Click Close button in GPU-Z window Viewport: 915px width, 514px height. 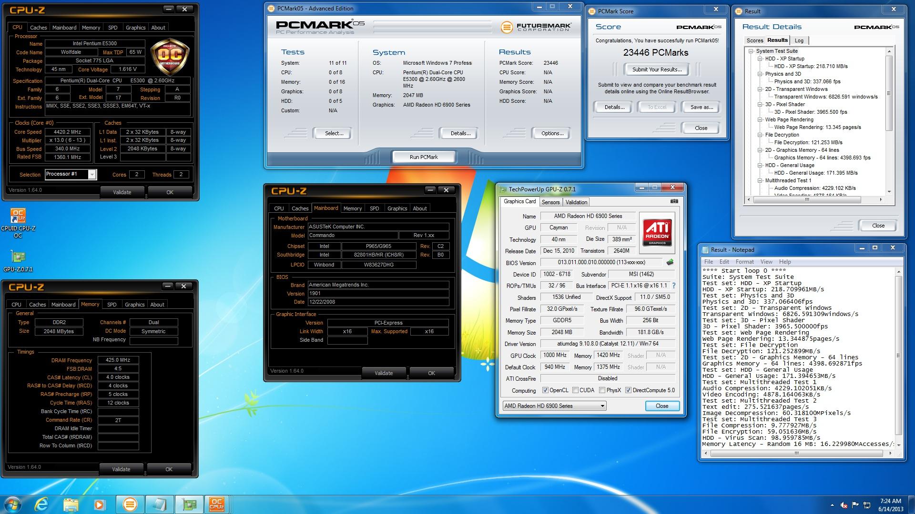662,406
